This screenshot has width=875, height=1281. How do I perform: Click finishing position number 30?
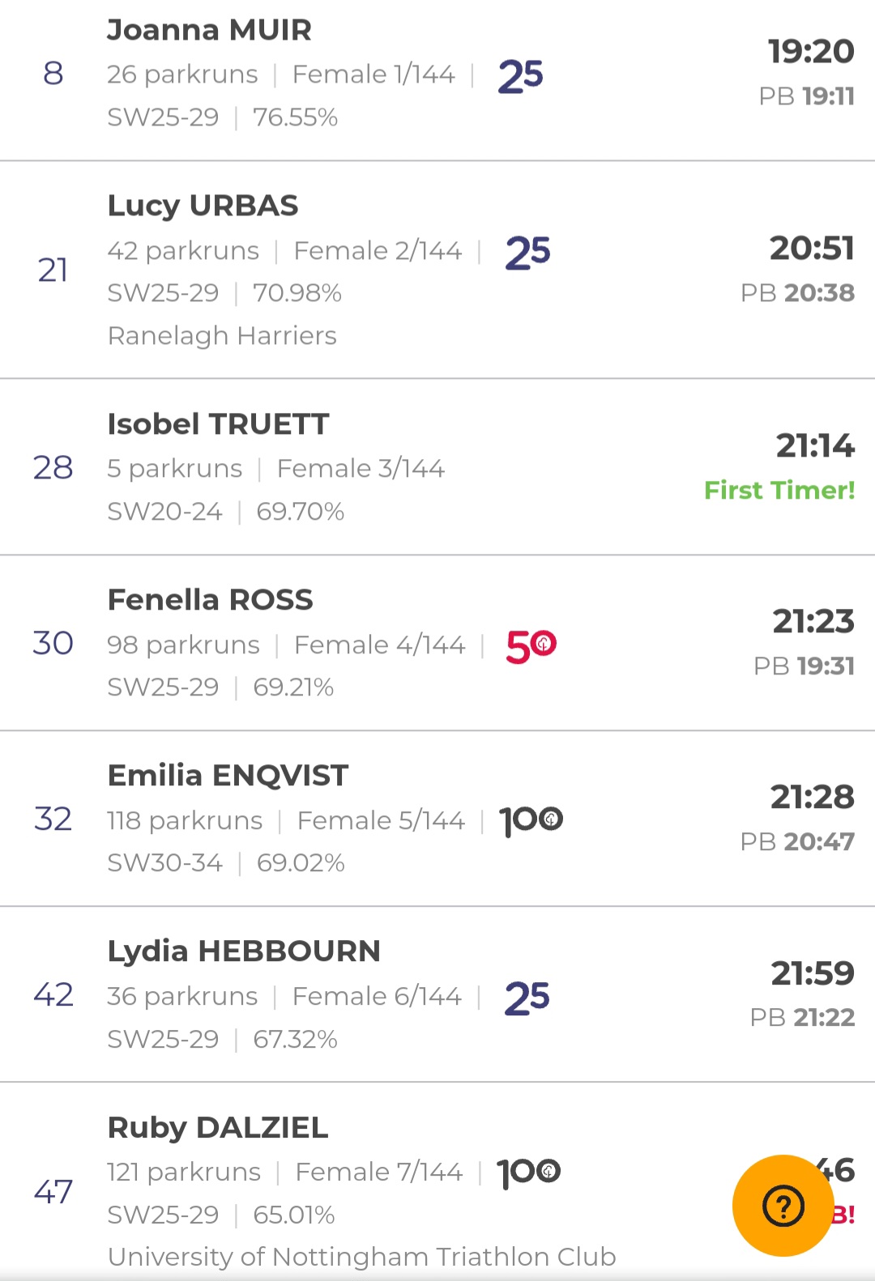(x=53, y=644)
